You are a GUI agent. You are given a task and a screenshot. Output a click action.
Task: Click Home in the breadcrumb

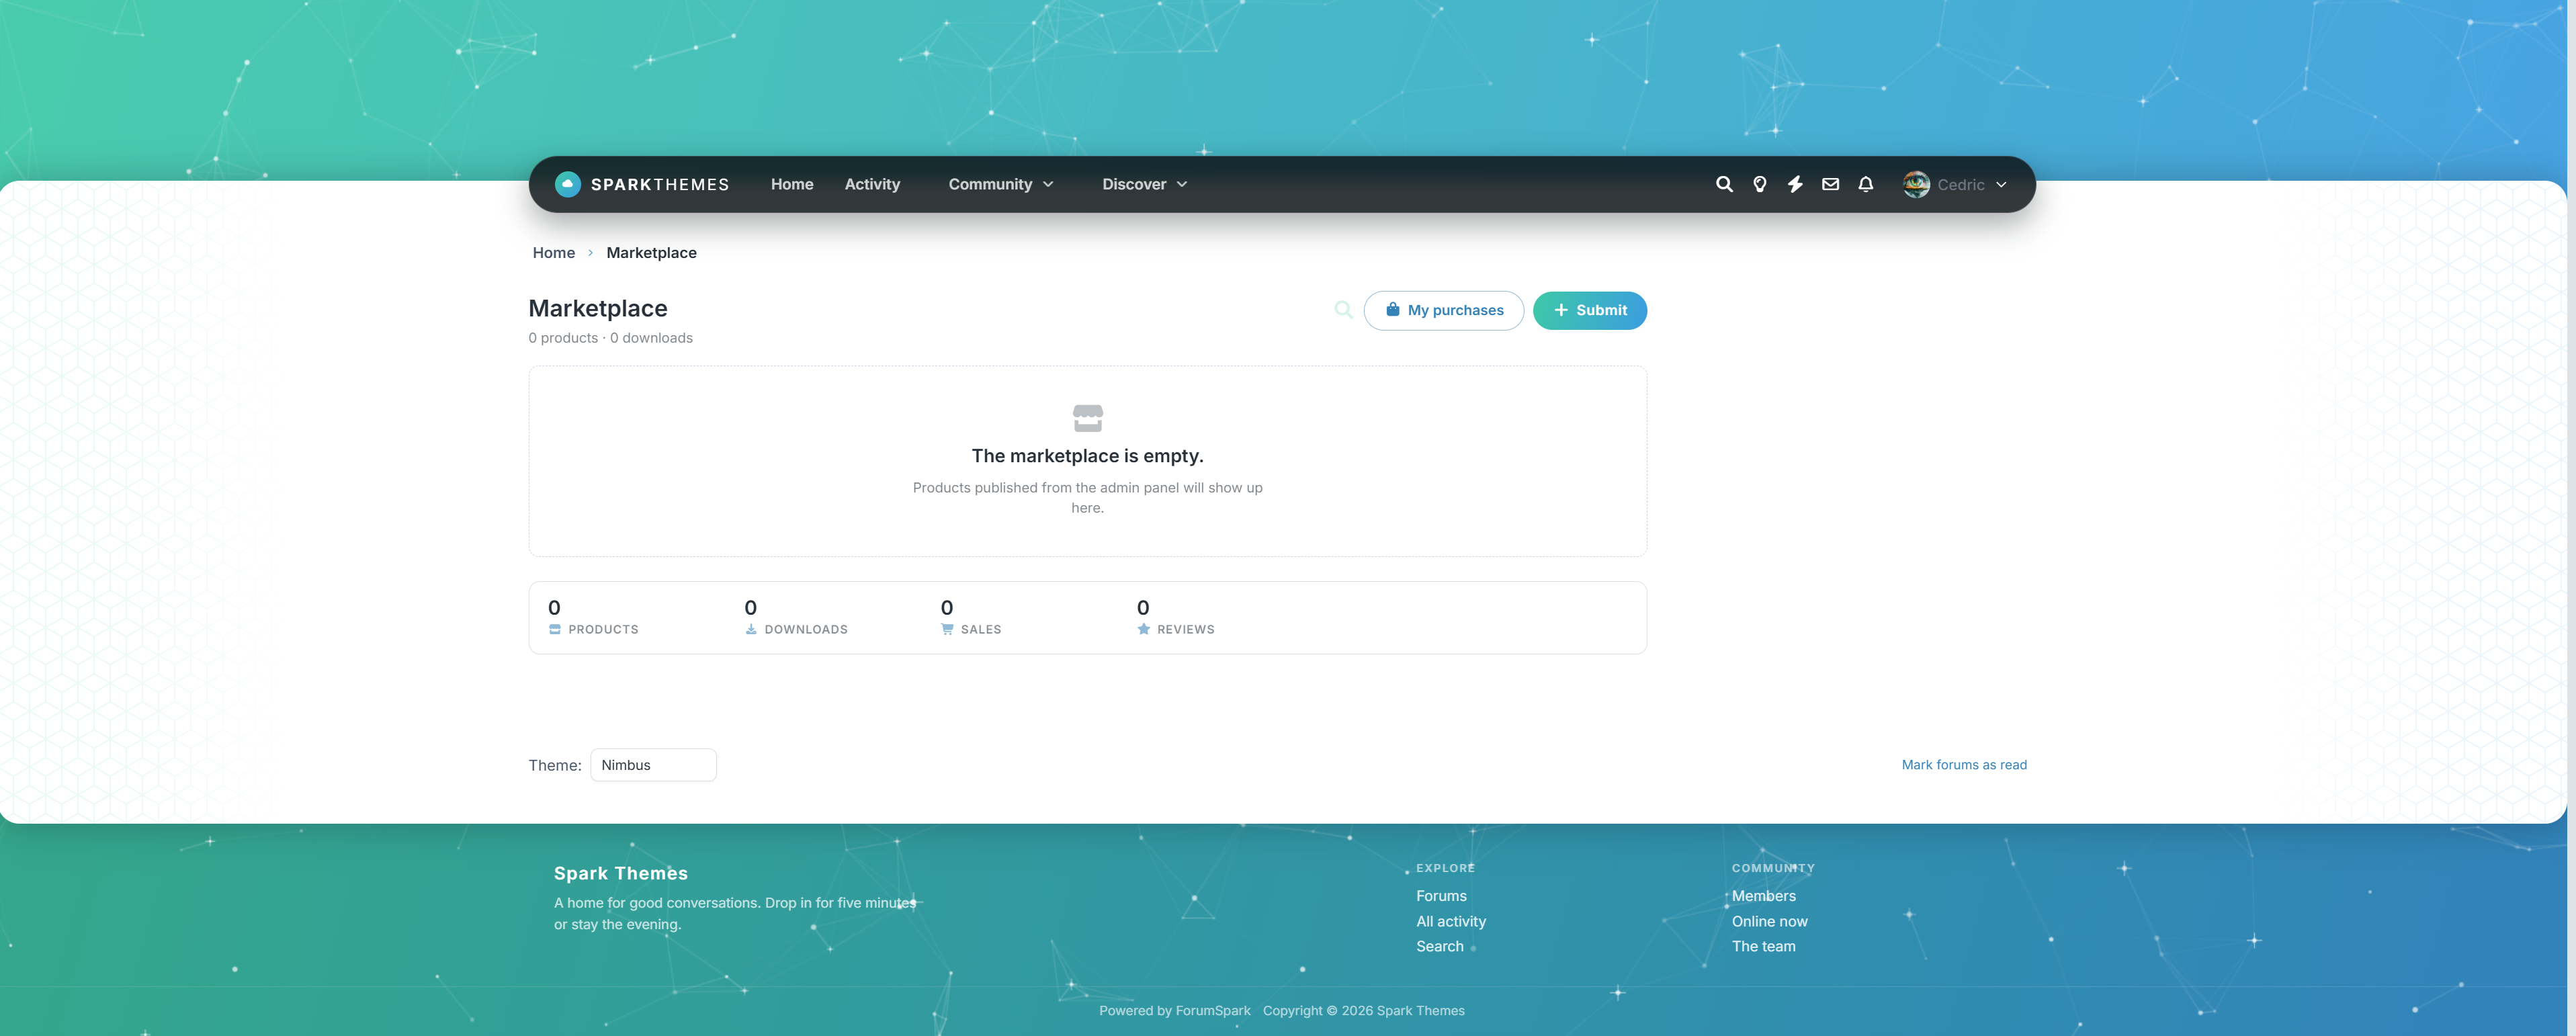(x=554, y=253)
